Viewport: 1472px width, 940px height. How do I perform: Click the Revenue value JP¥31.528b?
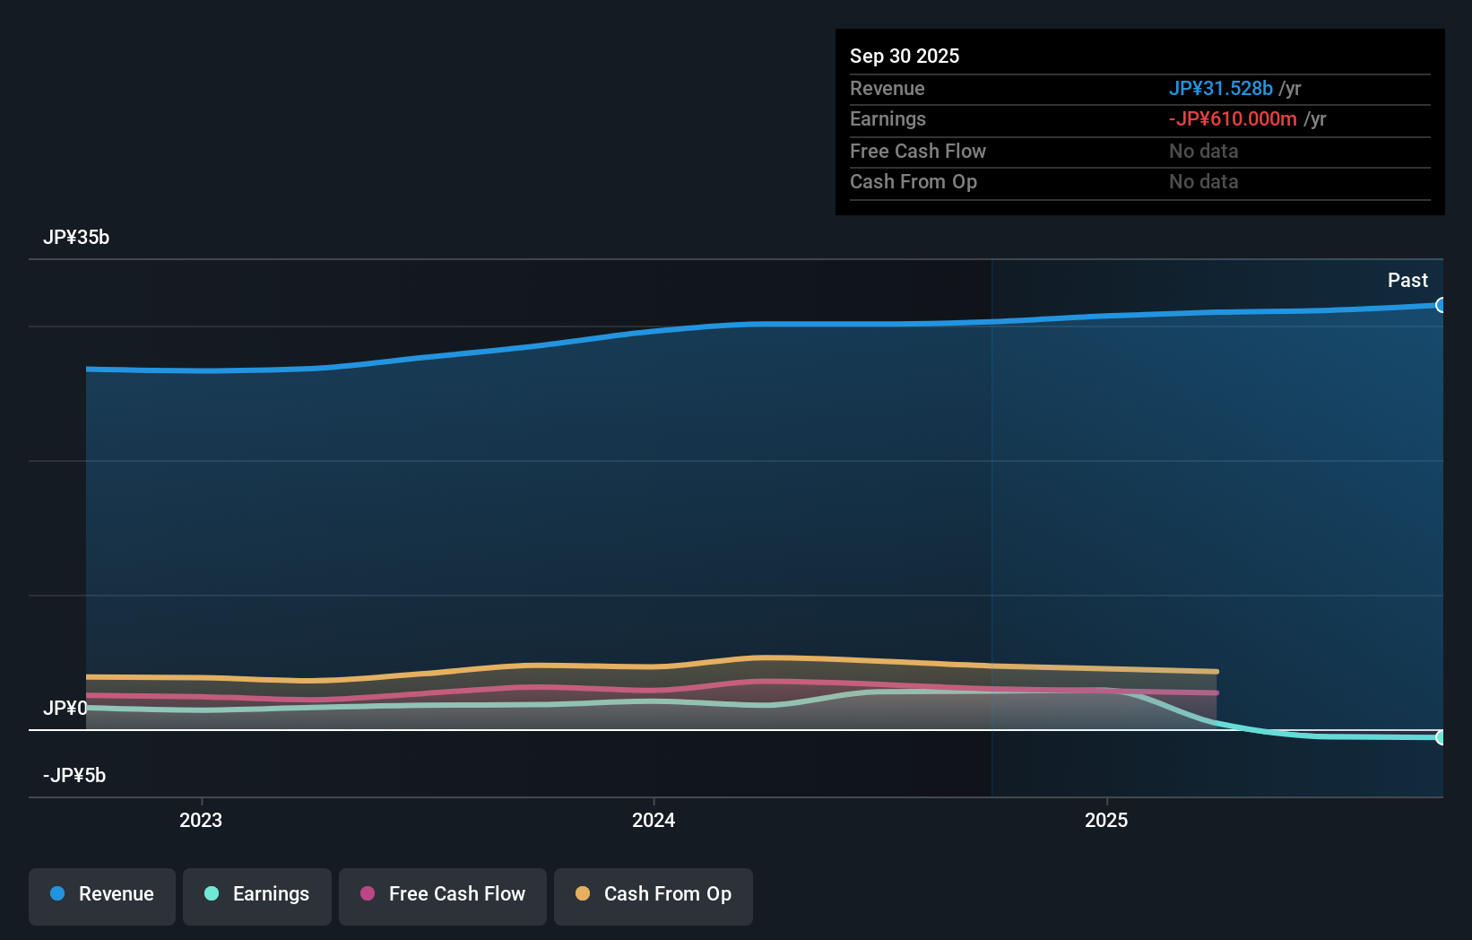[1221, 88]
